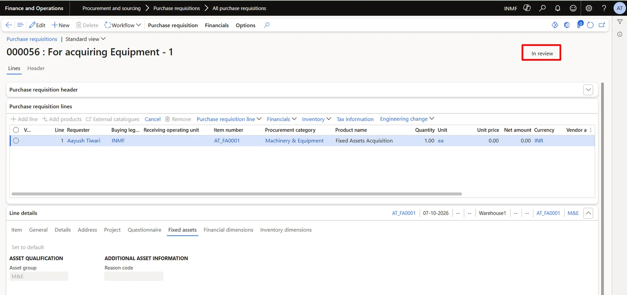Viewport: 627px width, 295px height.
Task: Open item number AT_FA0001 in the grid
Action: click(x=227, y=141)
